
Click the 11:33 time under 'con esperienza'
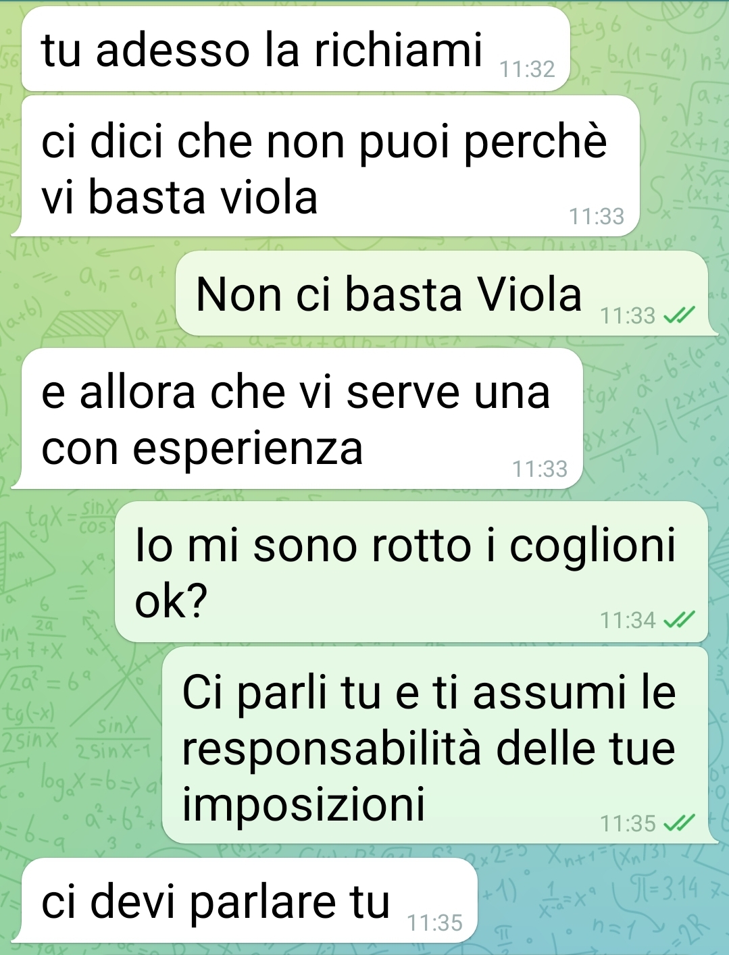(x=540, y=469)
